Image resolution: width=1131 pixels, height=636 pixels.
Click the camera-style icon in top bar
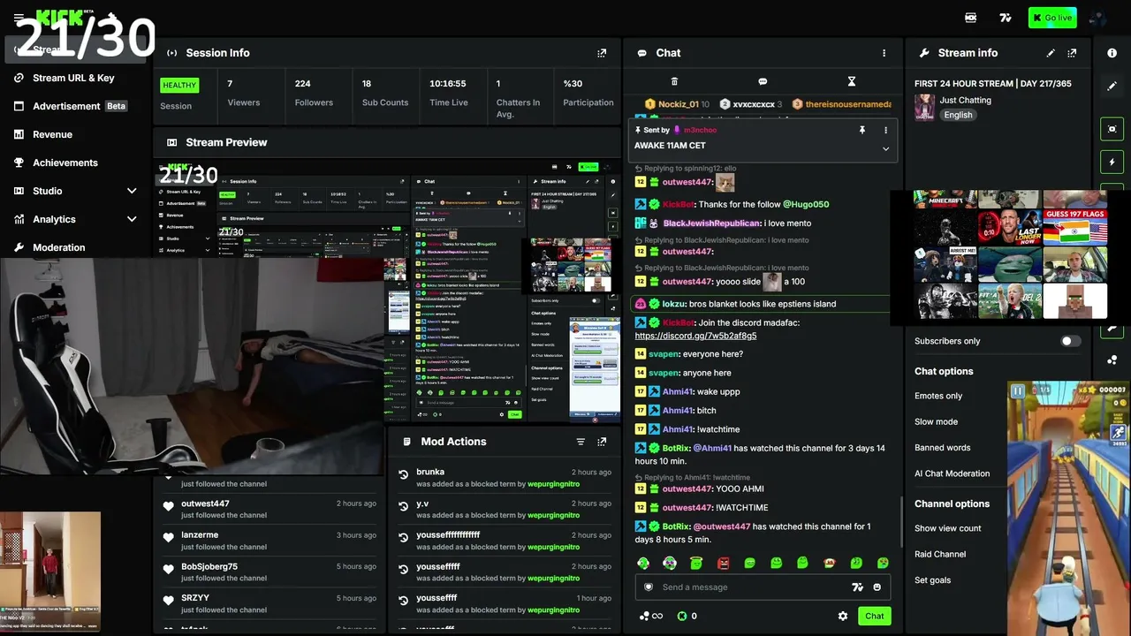970,18
